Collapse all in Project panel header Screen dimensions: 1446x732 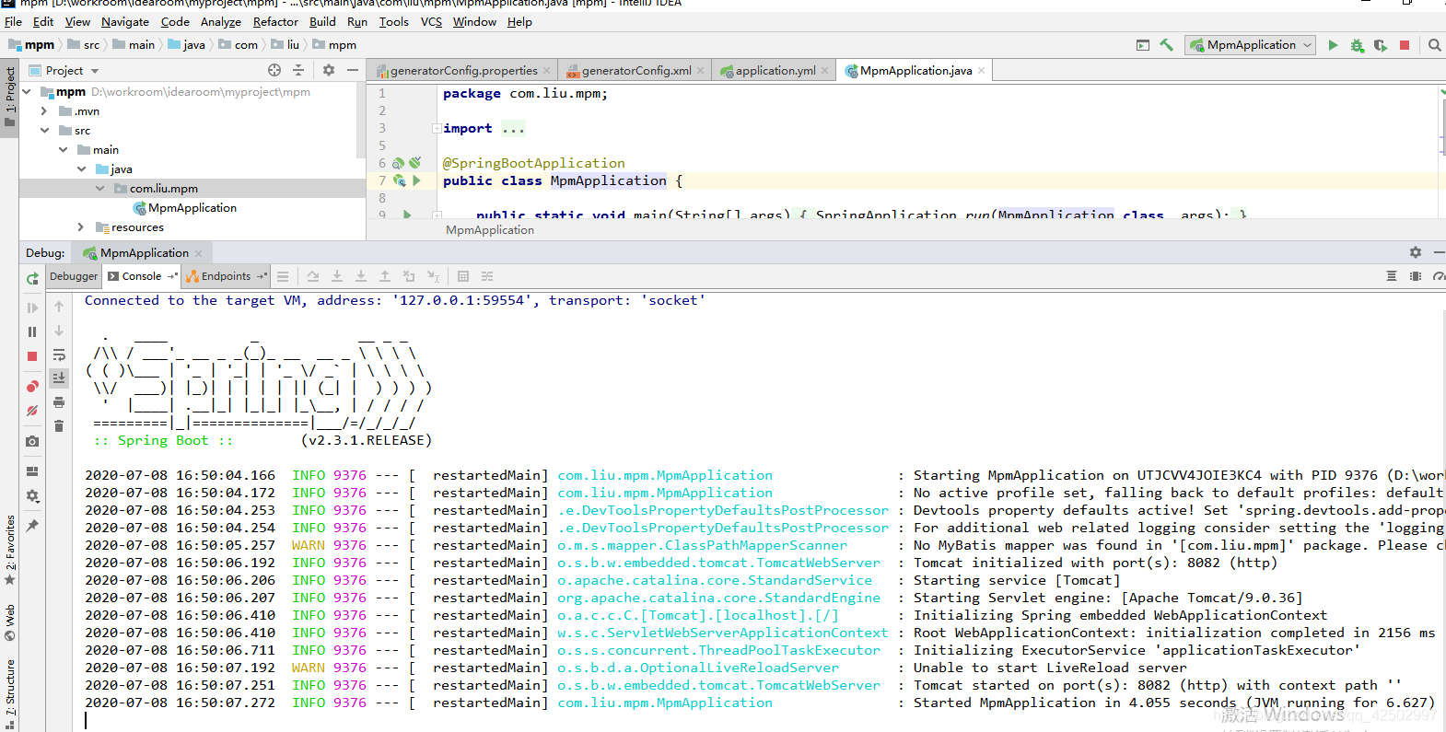(298, 70)
